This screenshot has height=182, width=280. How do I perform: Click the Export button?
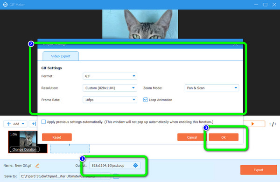tap(259, 170)
